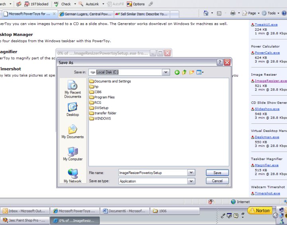Screen dimensions: 287x225
Task: Select the I386 folder
Action: (95, 92)
